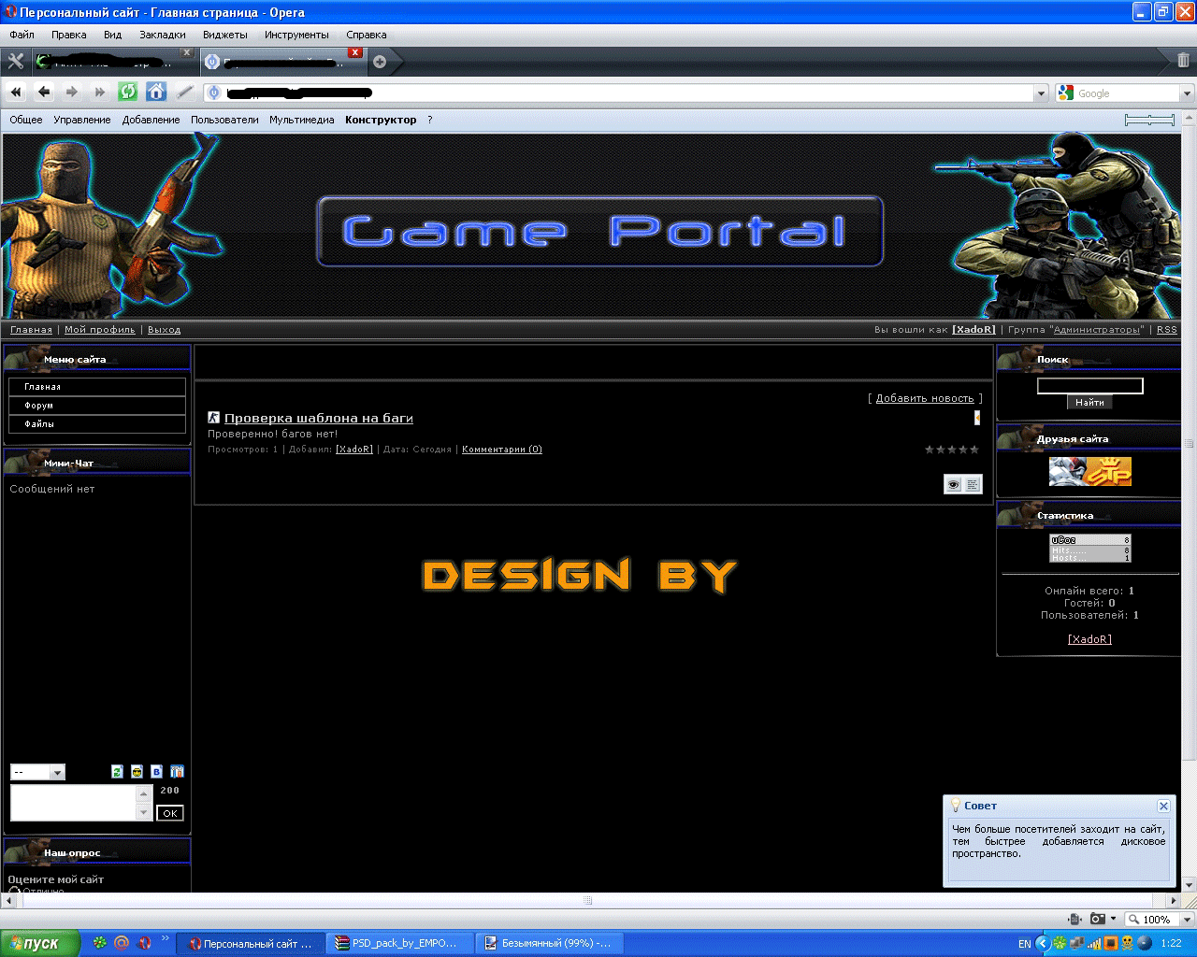Image resolution: width=1197 pixels, height=957 pixels.
Task: Toggle the eye visibility icon under news
Action: (x=953, y=484)
